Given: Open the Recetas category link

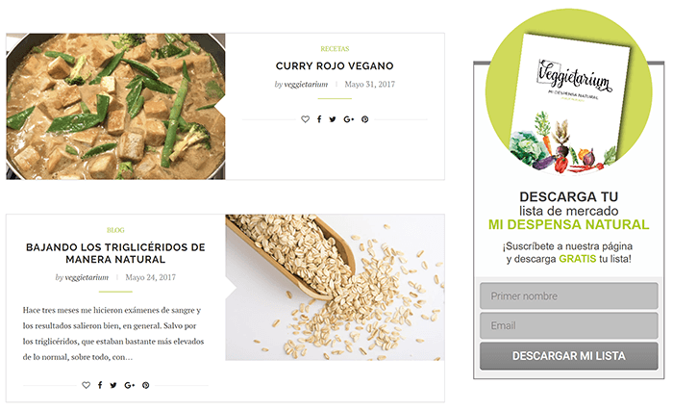Looking at the screenshot, I should (x=335, y=48).
